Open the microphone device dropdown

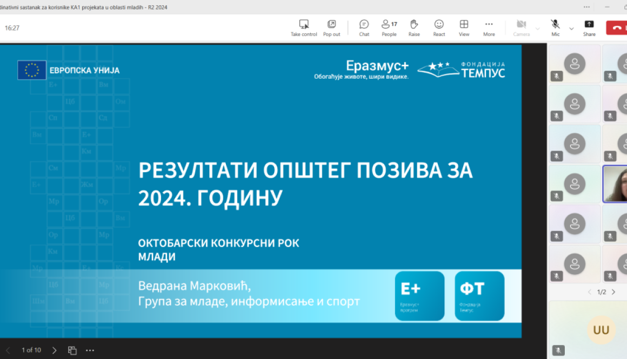pyautogui.click(x=570, y=27)
